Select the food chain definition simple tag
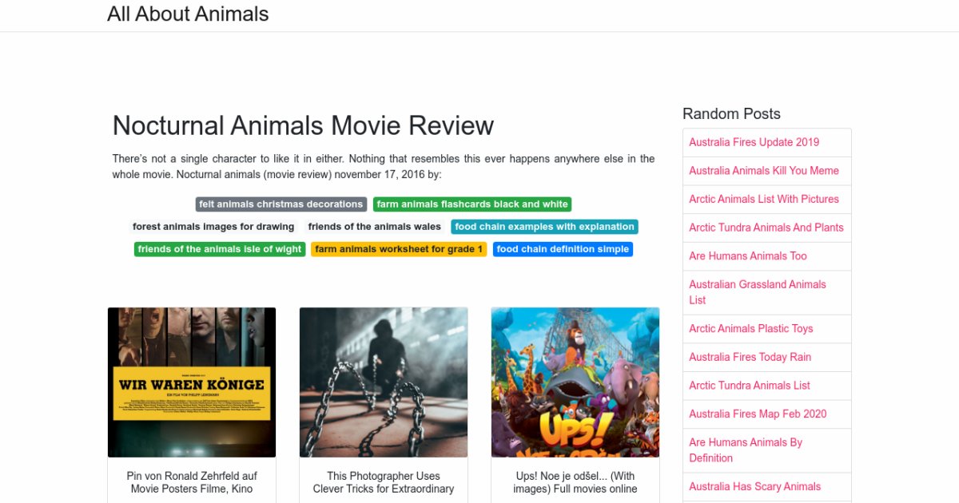The image size is (959, 503). pos(563,249)
